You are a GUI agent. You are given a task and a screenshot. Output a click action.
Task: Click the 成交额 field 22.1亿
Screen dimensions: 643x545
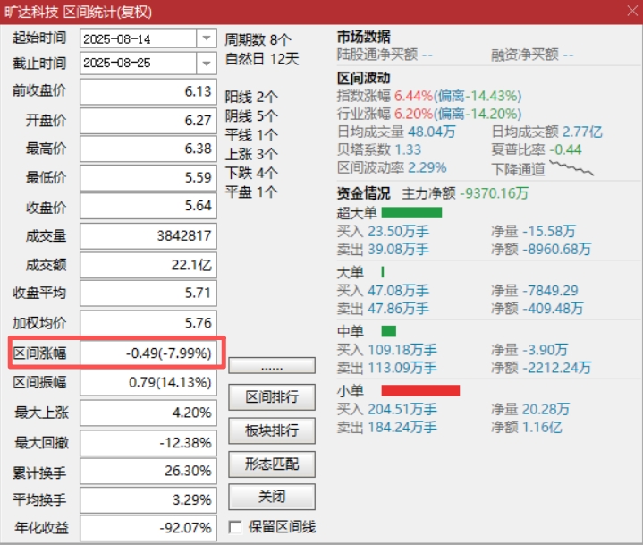pos(148,266)
